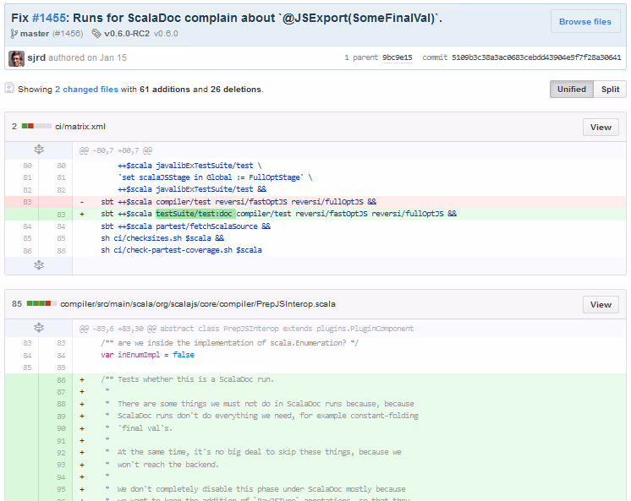The image size is (631, 501).
Task: Open pull request #1456 link
Action: pos(68,34)
